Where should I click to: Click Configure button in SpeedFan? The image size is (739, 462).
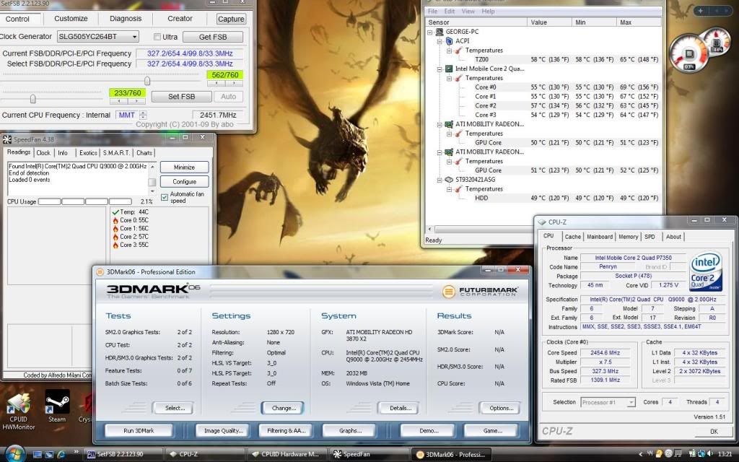coord(184,181)
